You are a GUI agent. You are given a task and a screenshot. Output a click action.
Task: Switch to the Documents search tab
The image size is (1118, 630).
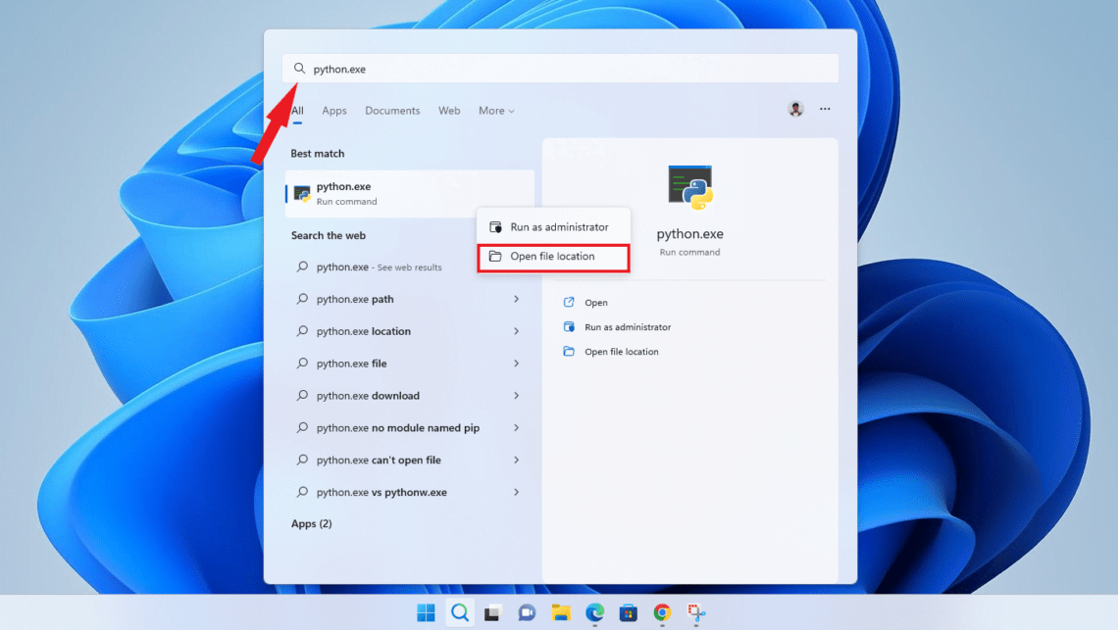pyautogui.click(x=392, y=110)
